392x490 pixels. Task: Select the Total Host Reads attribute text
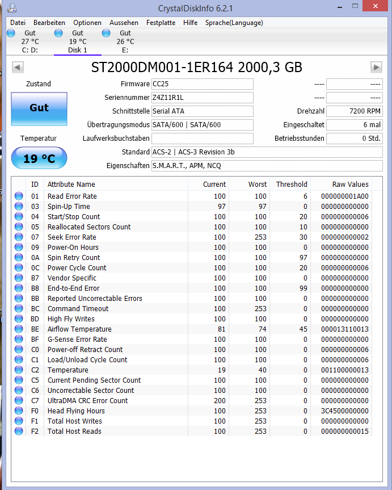pyautogui.click(x=74, y=432)
